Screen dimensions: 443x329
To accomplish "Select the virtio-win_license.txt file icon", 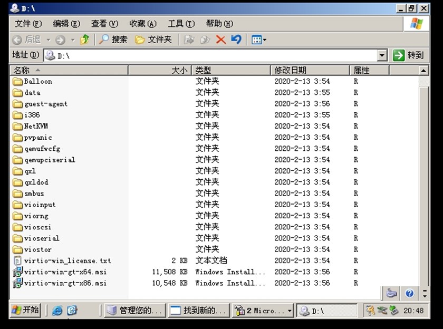I will (17, 260).
